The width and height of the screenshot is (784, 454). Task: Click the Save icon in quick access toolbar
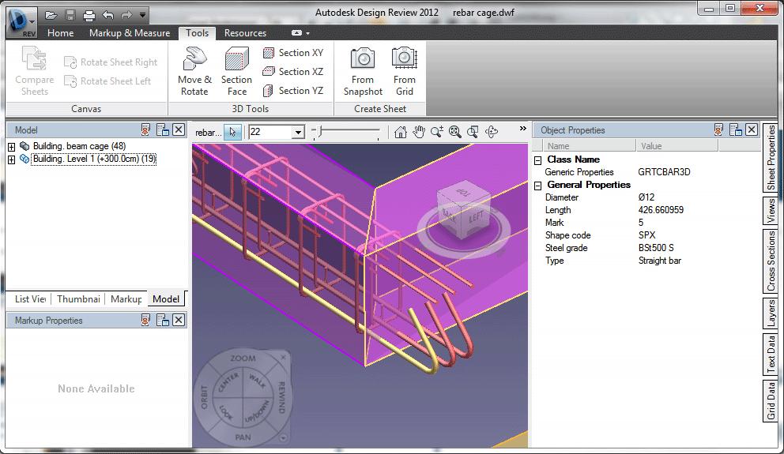[70, 16]
